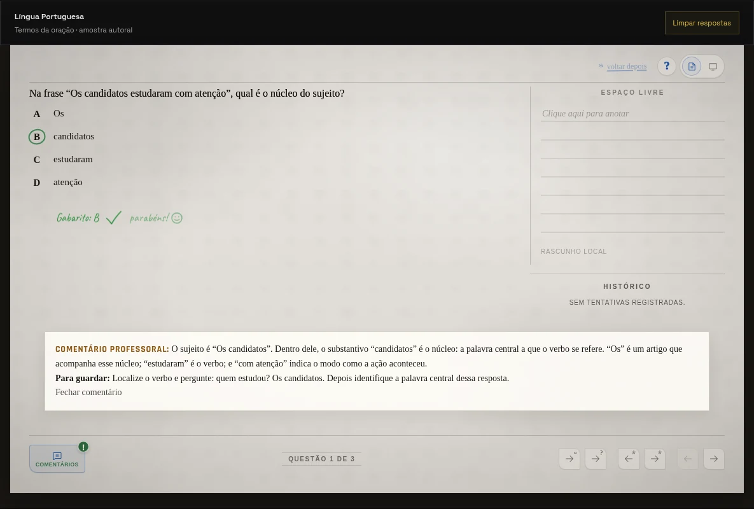Click the "ESPAÇO LIVRE" heading

(632, 92)
